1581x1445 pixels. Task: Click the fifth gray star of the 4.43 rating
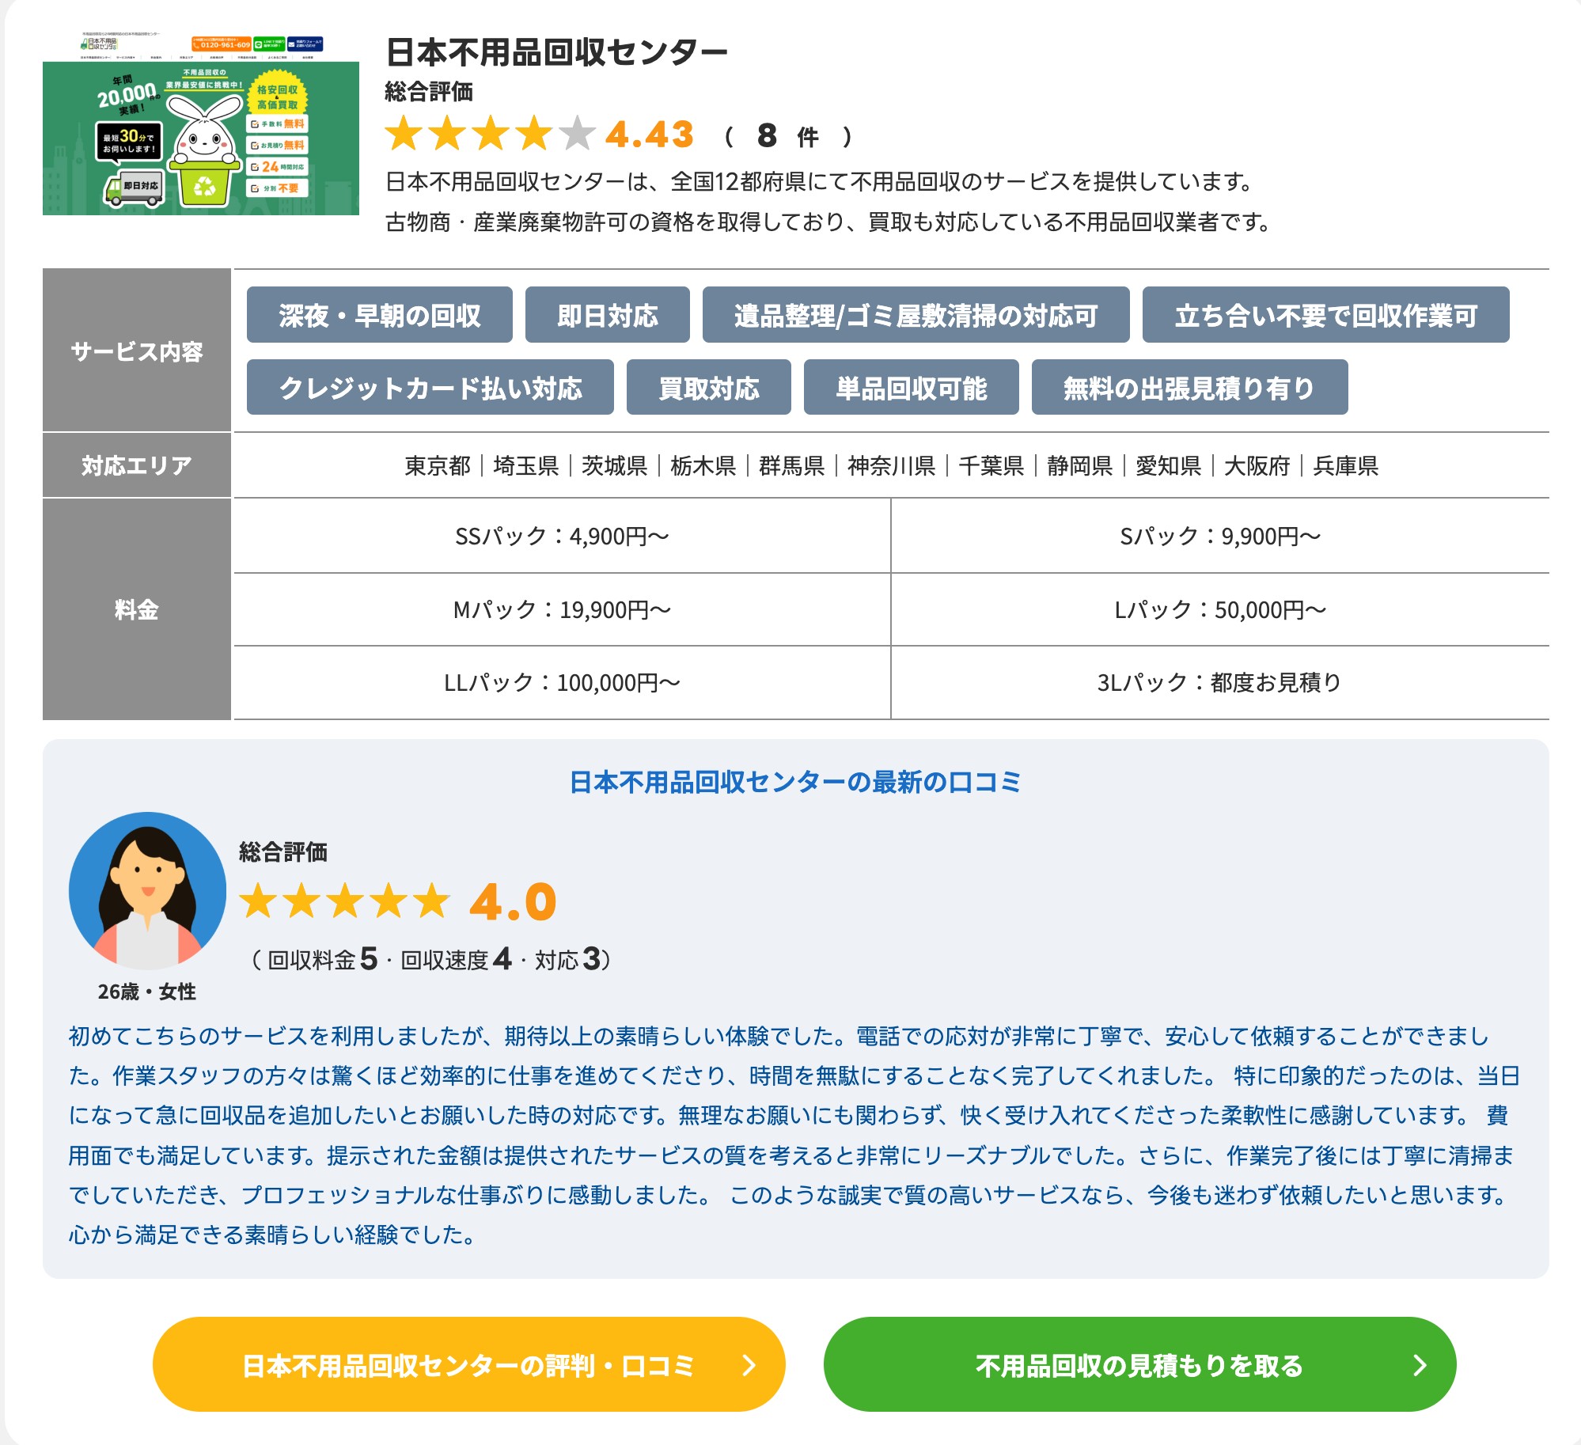coord(575,135)
